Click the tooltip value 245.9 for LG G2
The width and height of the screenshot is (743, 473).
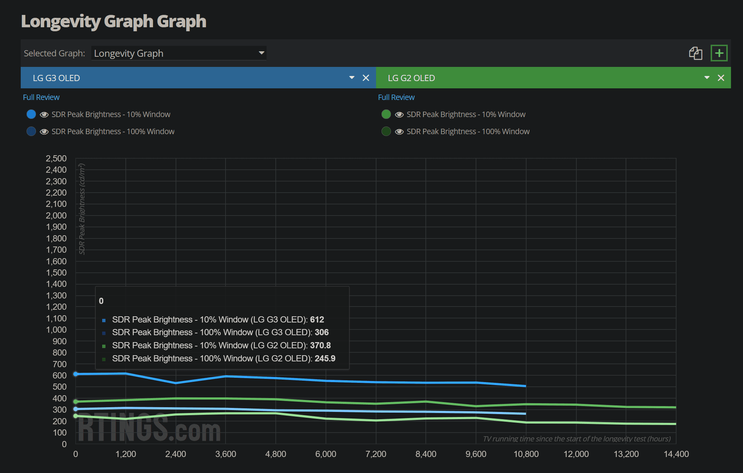coord(325,358)
